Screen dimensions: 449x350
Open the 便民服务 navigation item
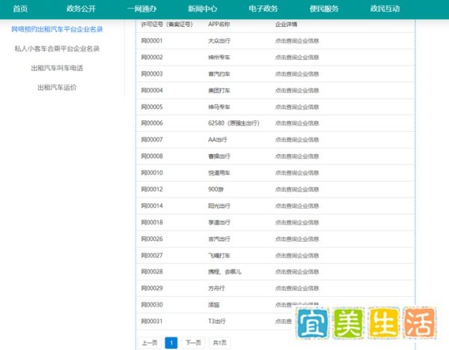click(x=324, y=8)
